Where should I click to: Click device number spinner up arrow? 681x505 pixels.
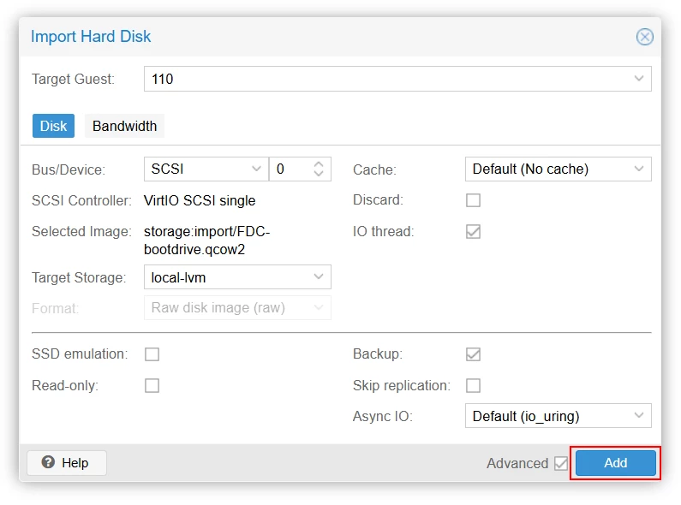(319, 164)
